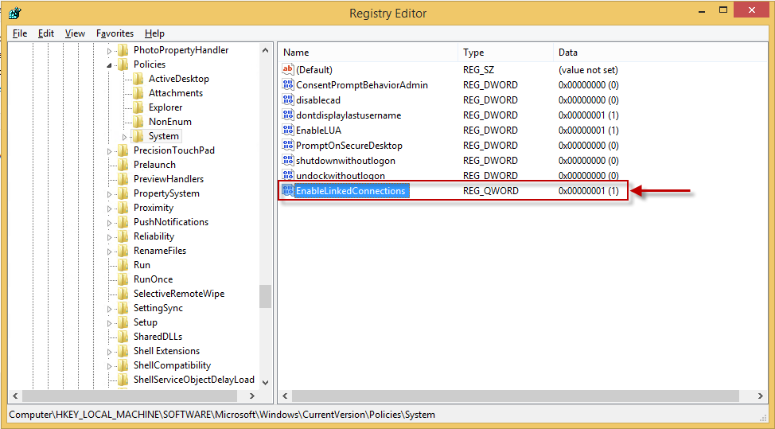Click the registry path in status bar

(222, 415)
